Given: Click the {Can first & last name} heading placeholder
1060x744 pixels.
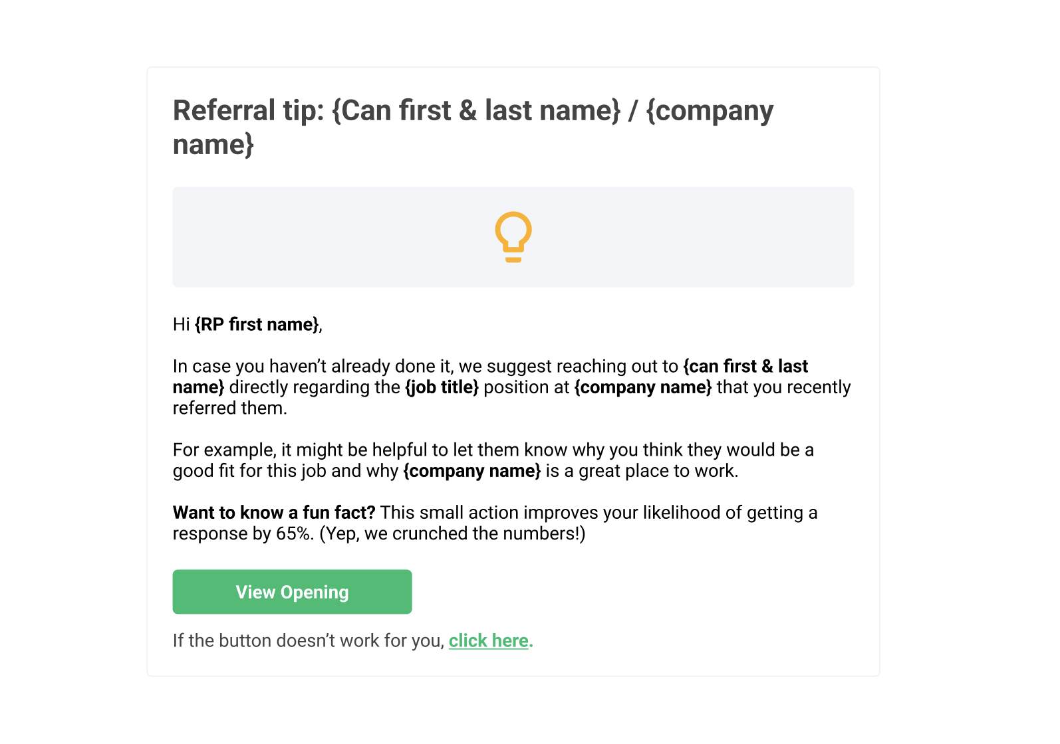Looking at the screenshot, I should point(476,110).
